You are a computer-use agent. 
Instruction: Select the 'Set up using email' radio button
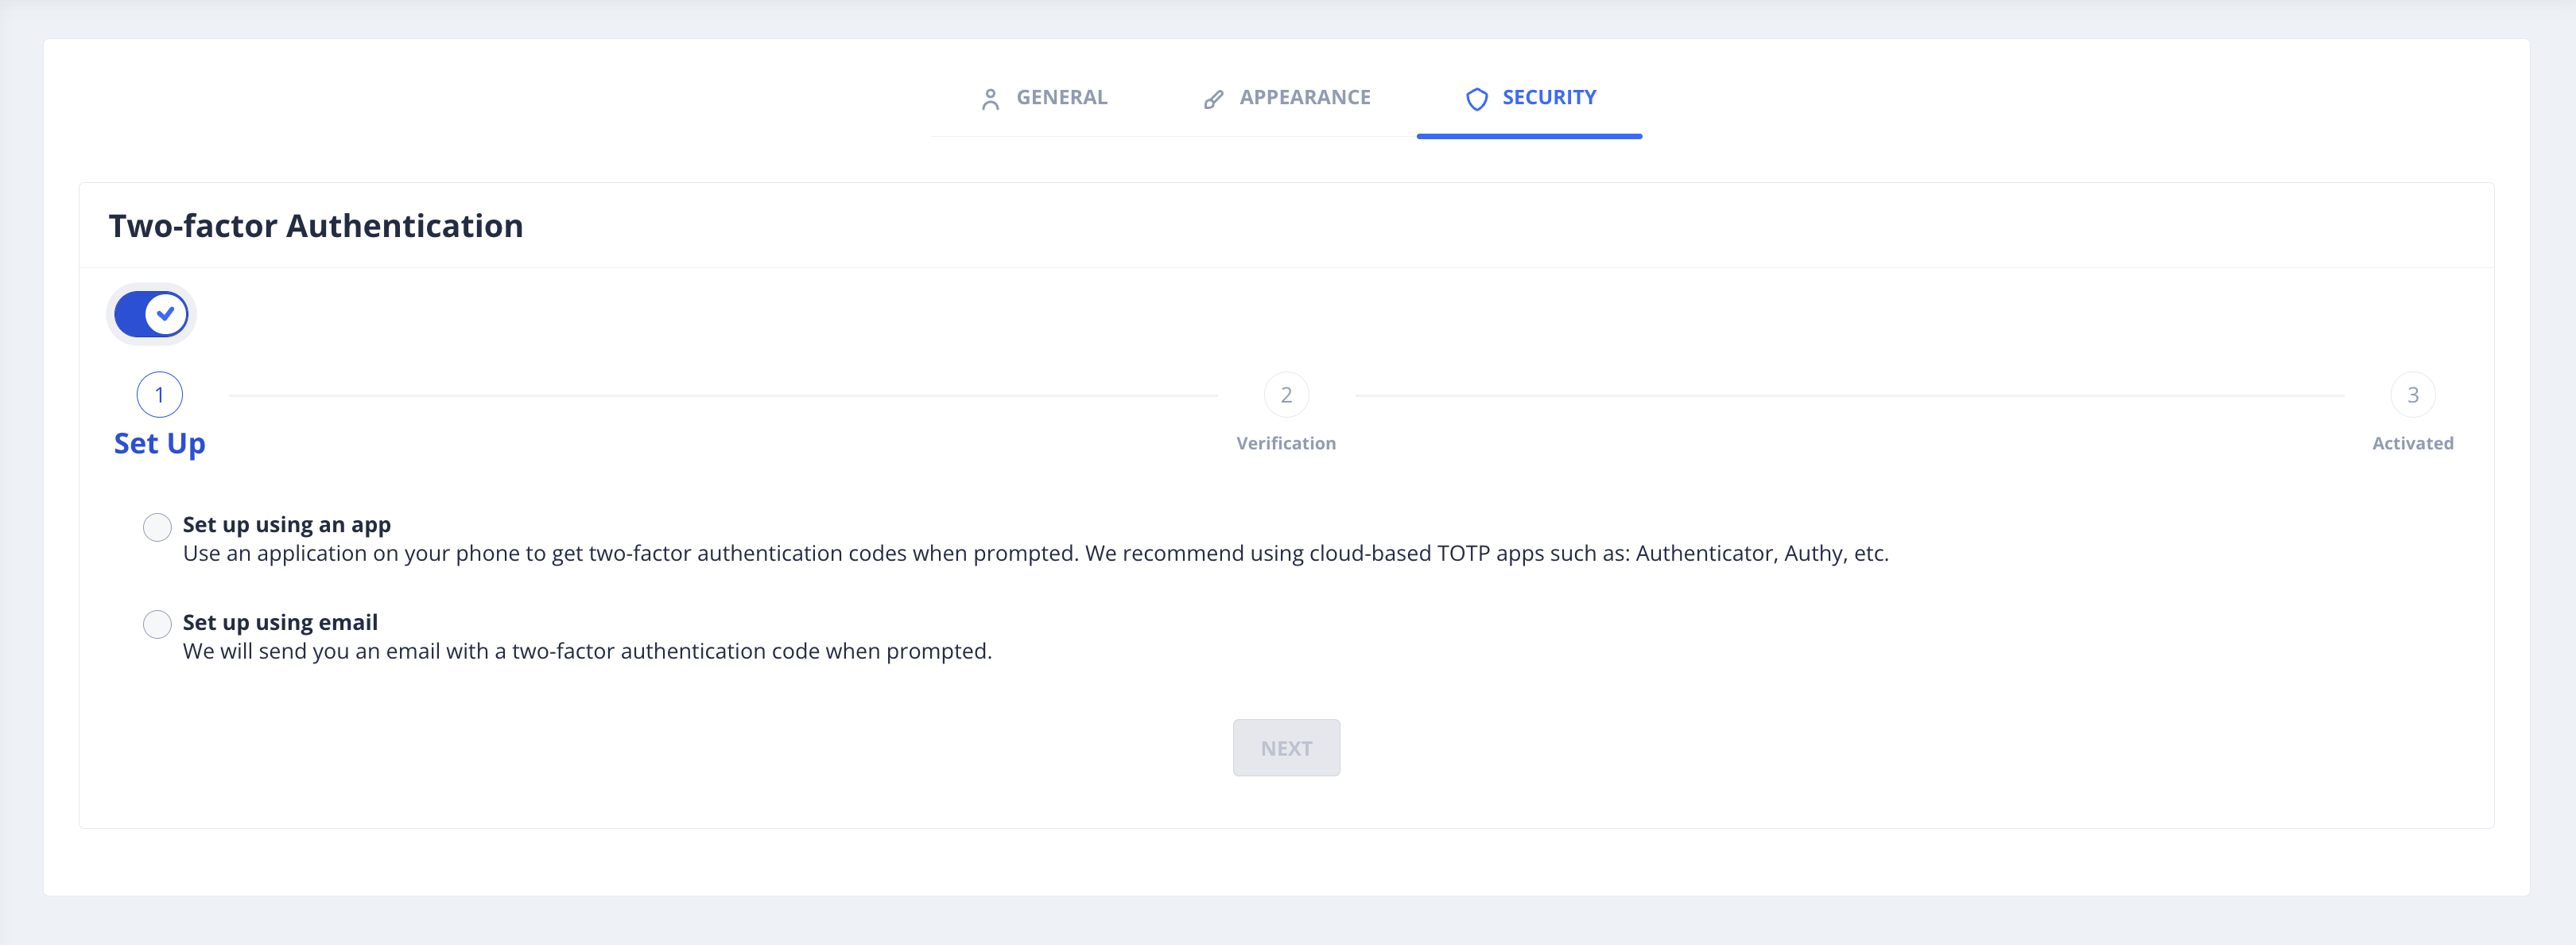[157, 624]
